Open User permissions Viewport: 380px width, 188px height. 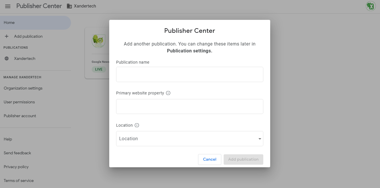19,102
